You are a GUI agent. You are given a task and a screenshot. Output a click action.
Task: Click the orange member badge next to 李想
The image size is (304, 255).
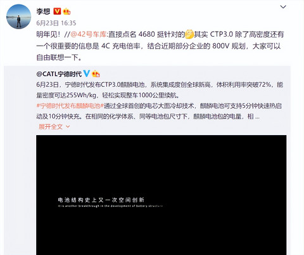[x=66, y=11]
